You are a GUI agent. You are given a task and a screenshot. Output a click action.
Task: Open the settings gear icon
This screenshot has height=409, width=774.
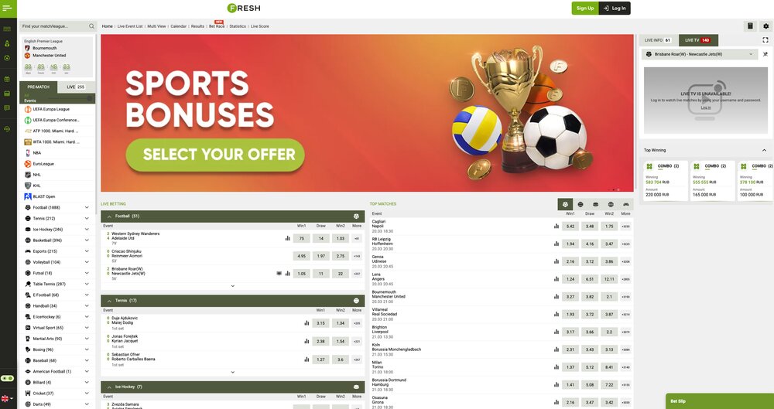(x=765, y=26)
